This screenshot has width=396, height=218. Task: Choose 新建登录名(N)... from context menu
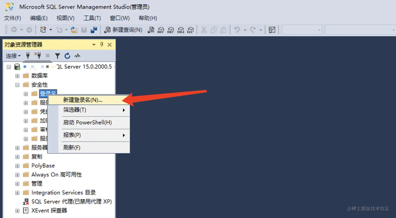tap(89, 100)
